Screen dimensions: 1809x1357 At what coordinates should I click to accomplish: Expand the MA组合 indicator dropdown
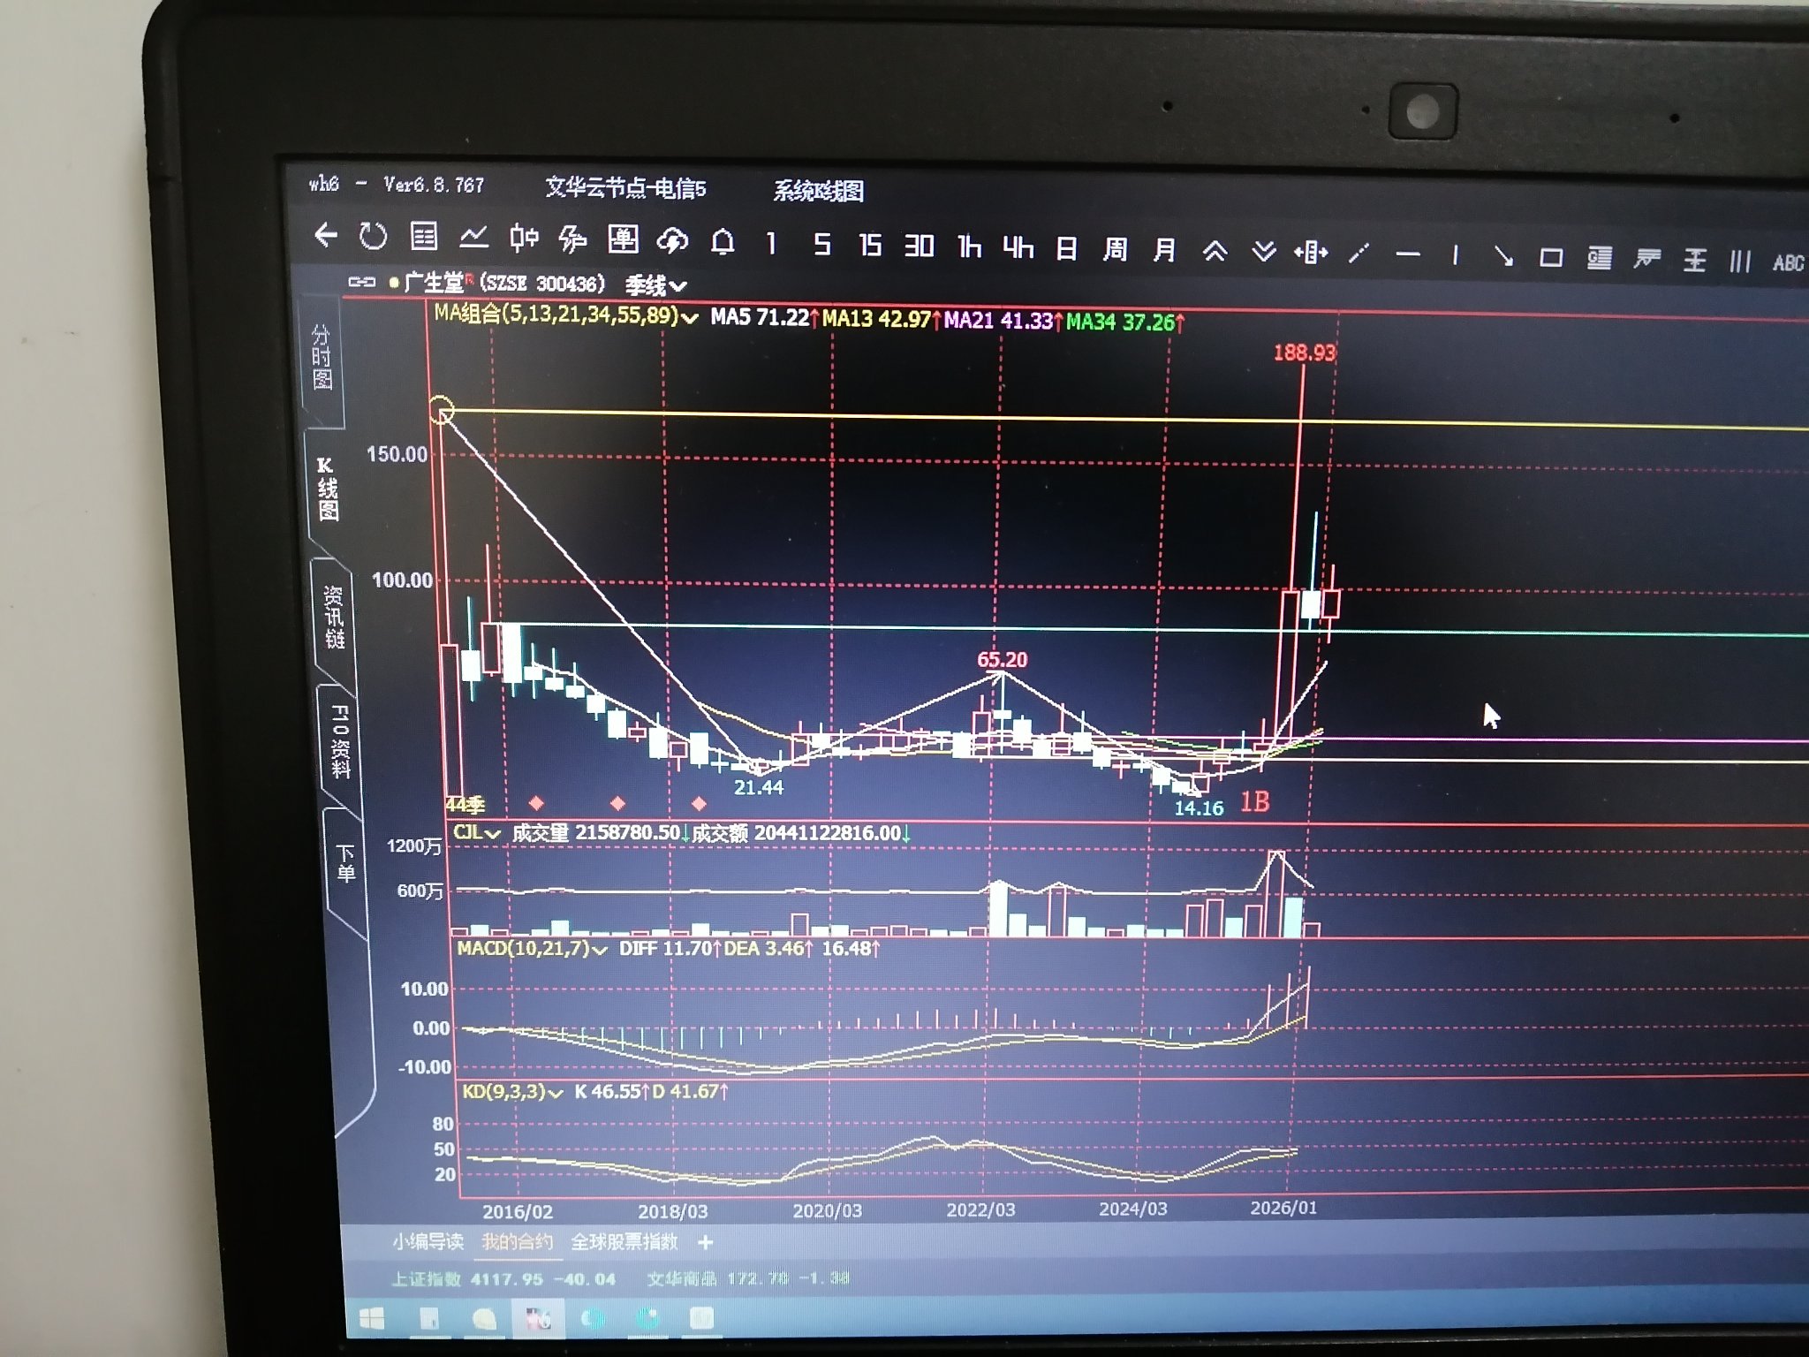(x=690, y=317)
